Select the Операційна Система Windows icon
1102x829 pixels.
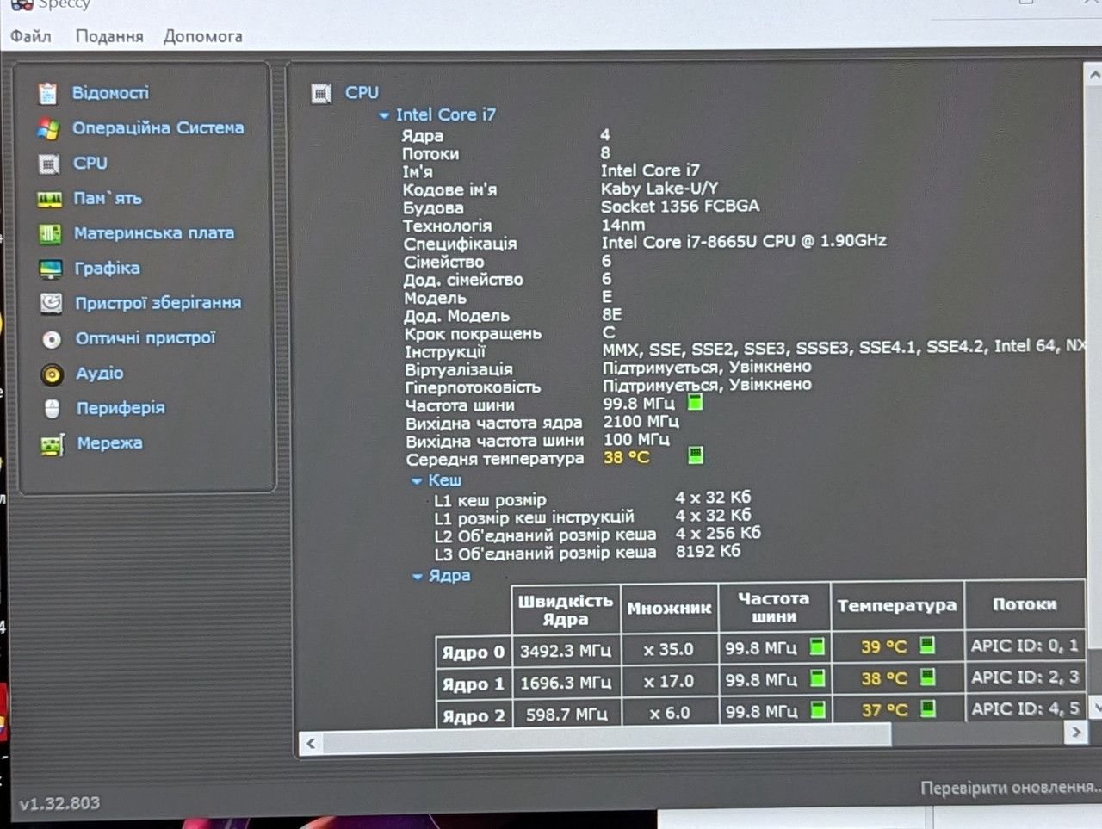pyautogui.click(x=48, y=129)
